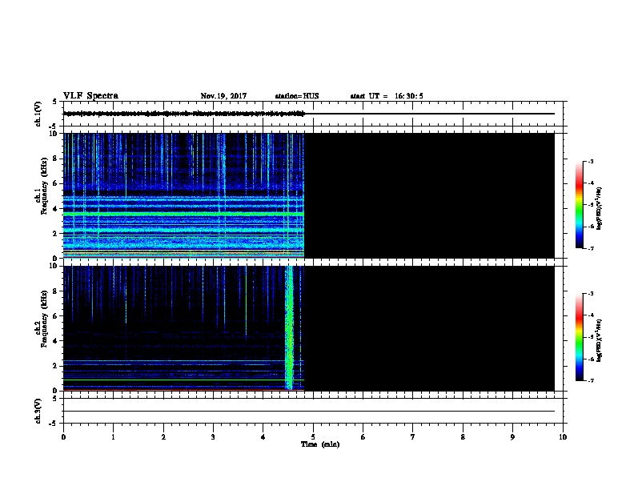The width and height of the screenshot is (634, 490).
Task: Click the '-4' label on ch.2 colorbar
Action: pyautogui.click(x=590, y=315)
